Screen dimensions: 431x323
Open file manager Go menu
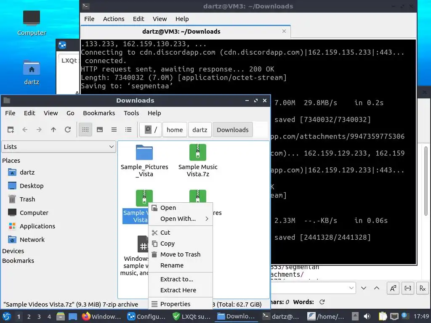tap(70, 113)
